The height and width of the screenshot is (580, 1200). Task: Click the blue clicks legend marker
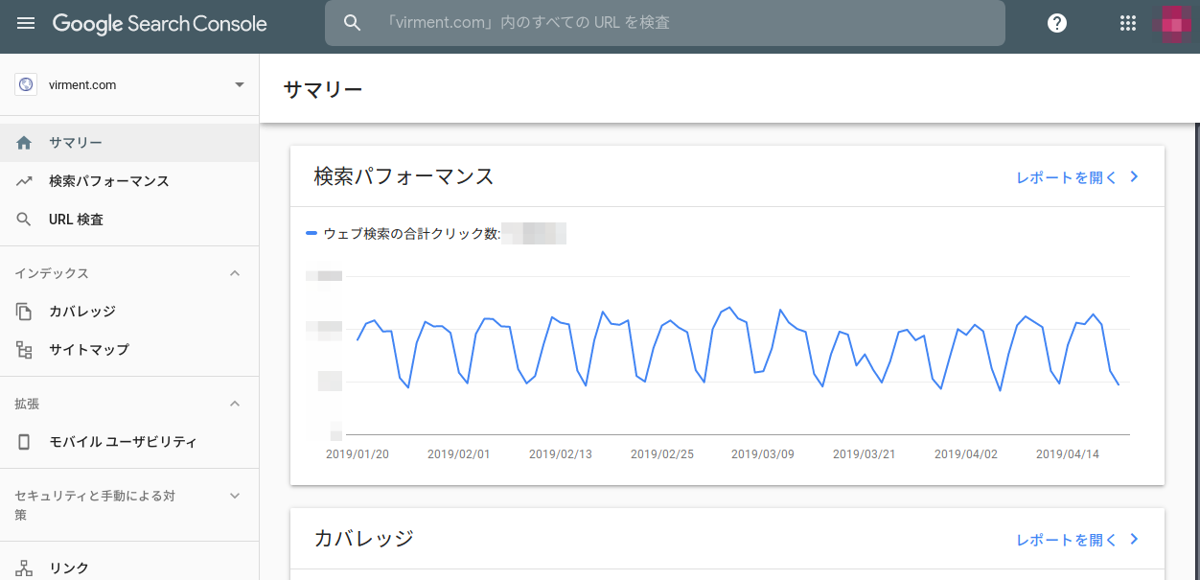(x=312, y=233)
